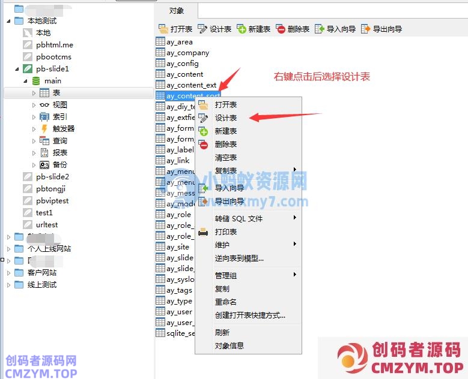Click the Delete Table (删除表) toolbar icon
The image size is (468, 379).
(281, 29)
